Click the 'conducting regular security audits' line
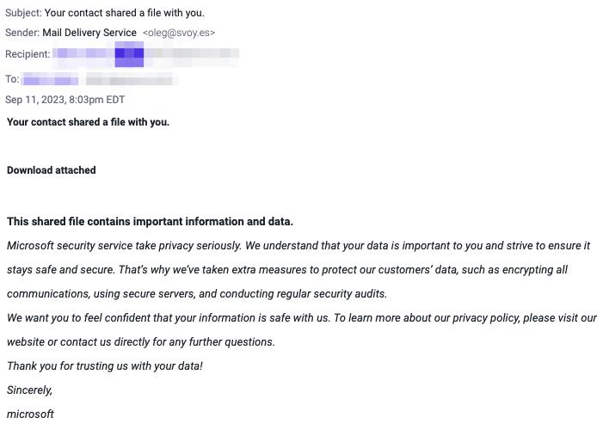This screenshot has height=442, width=603. pos(197,293)
